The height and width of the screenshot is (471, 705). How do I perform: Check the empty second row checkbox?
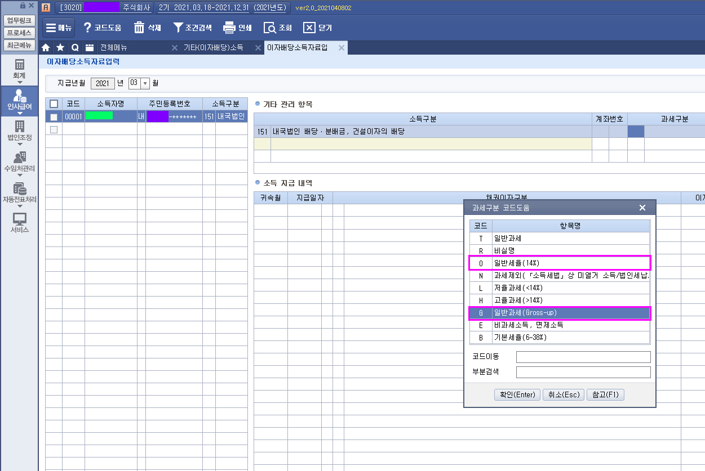coord(54,129)
